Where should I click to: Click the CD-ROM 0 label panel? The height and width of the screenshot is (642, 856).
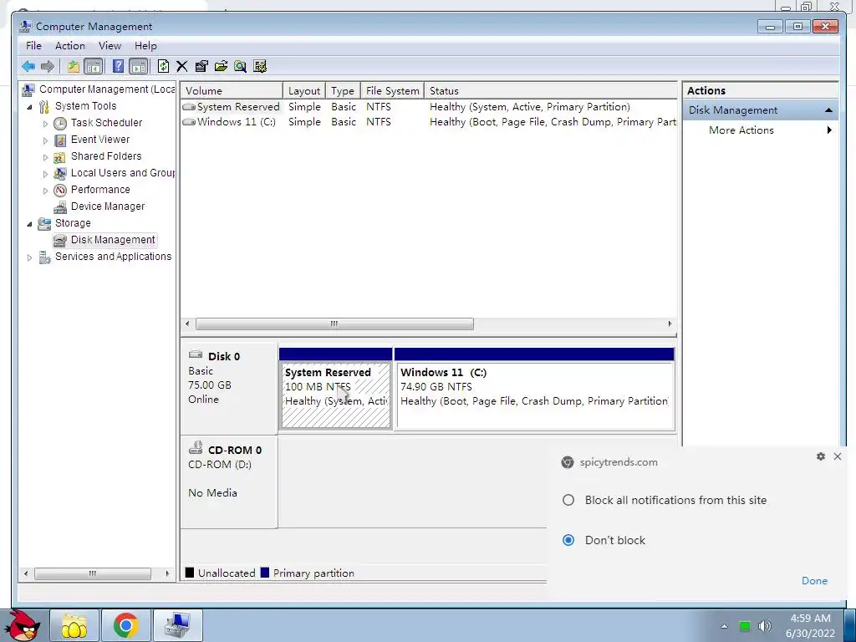pyautogui.click(x=229, y=482)
